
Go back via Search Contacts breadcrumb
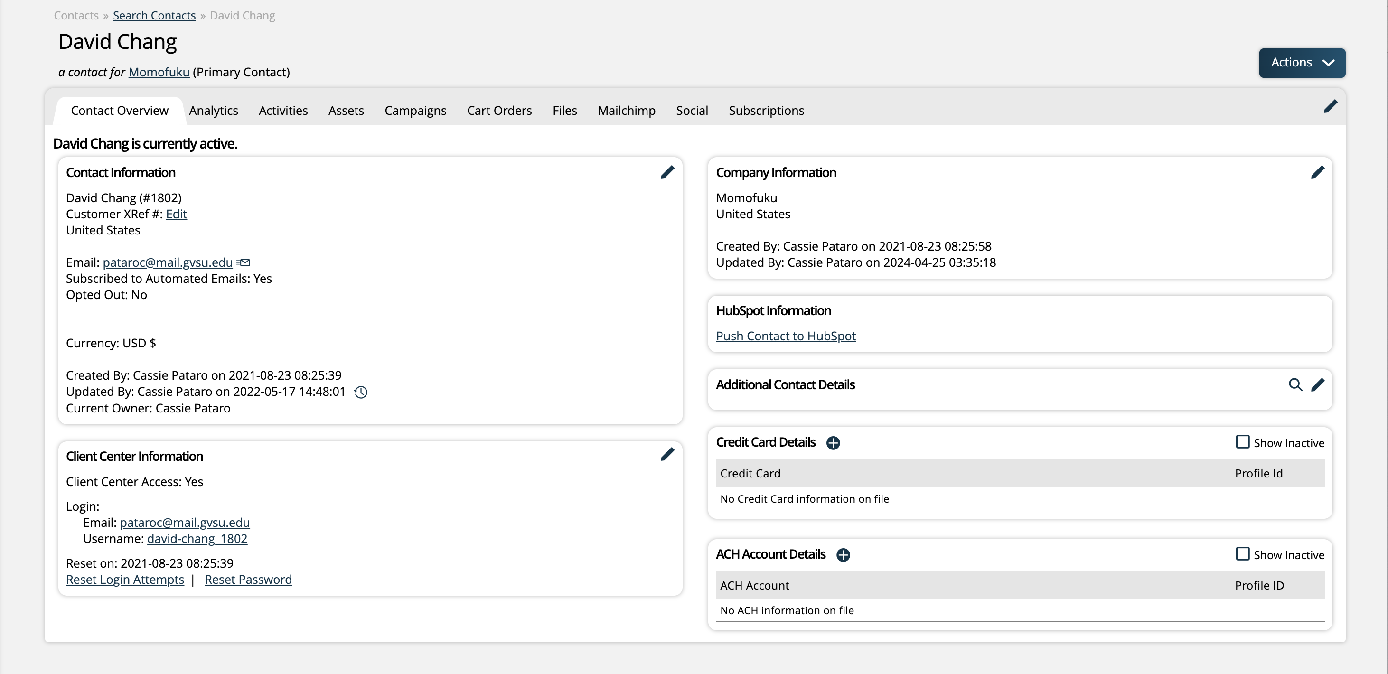pos(154,16)
